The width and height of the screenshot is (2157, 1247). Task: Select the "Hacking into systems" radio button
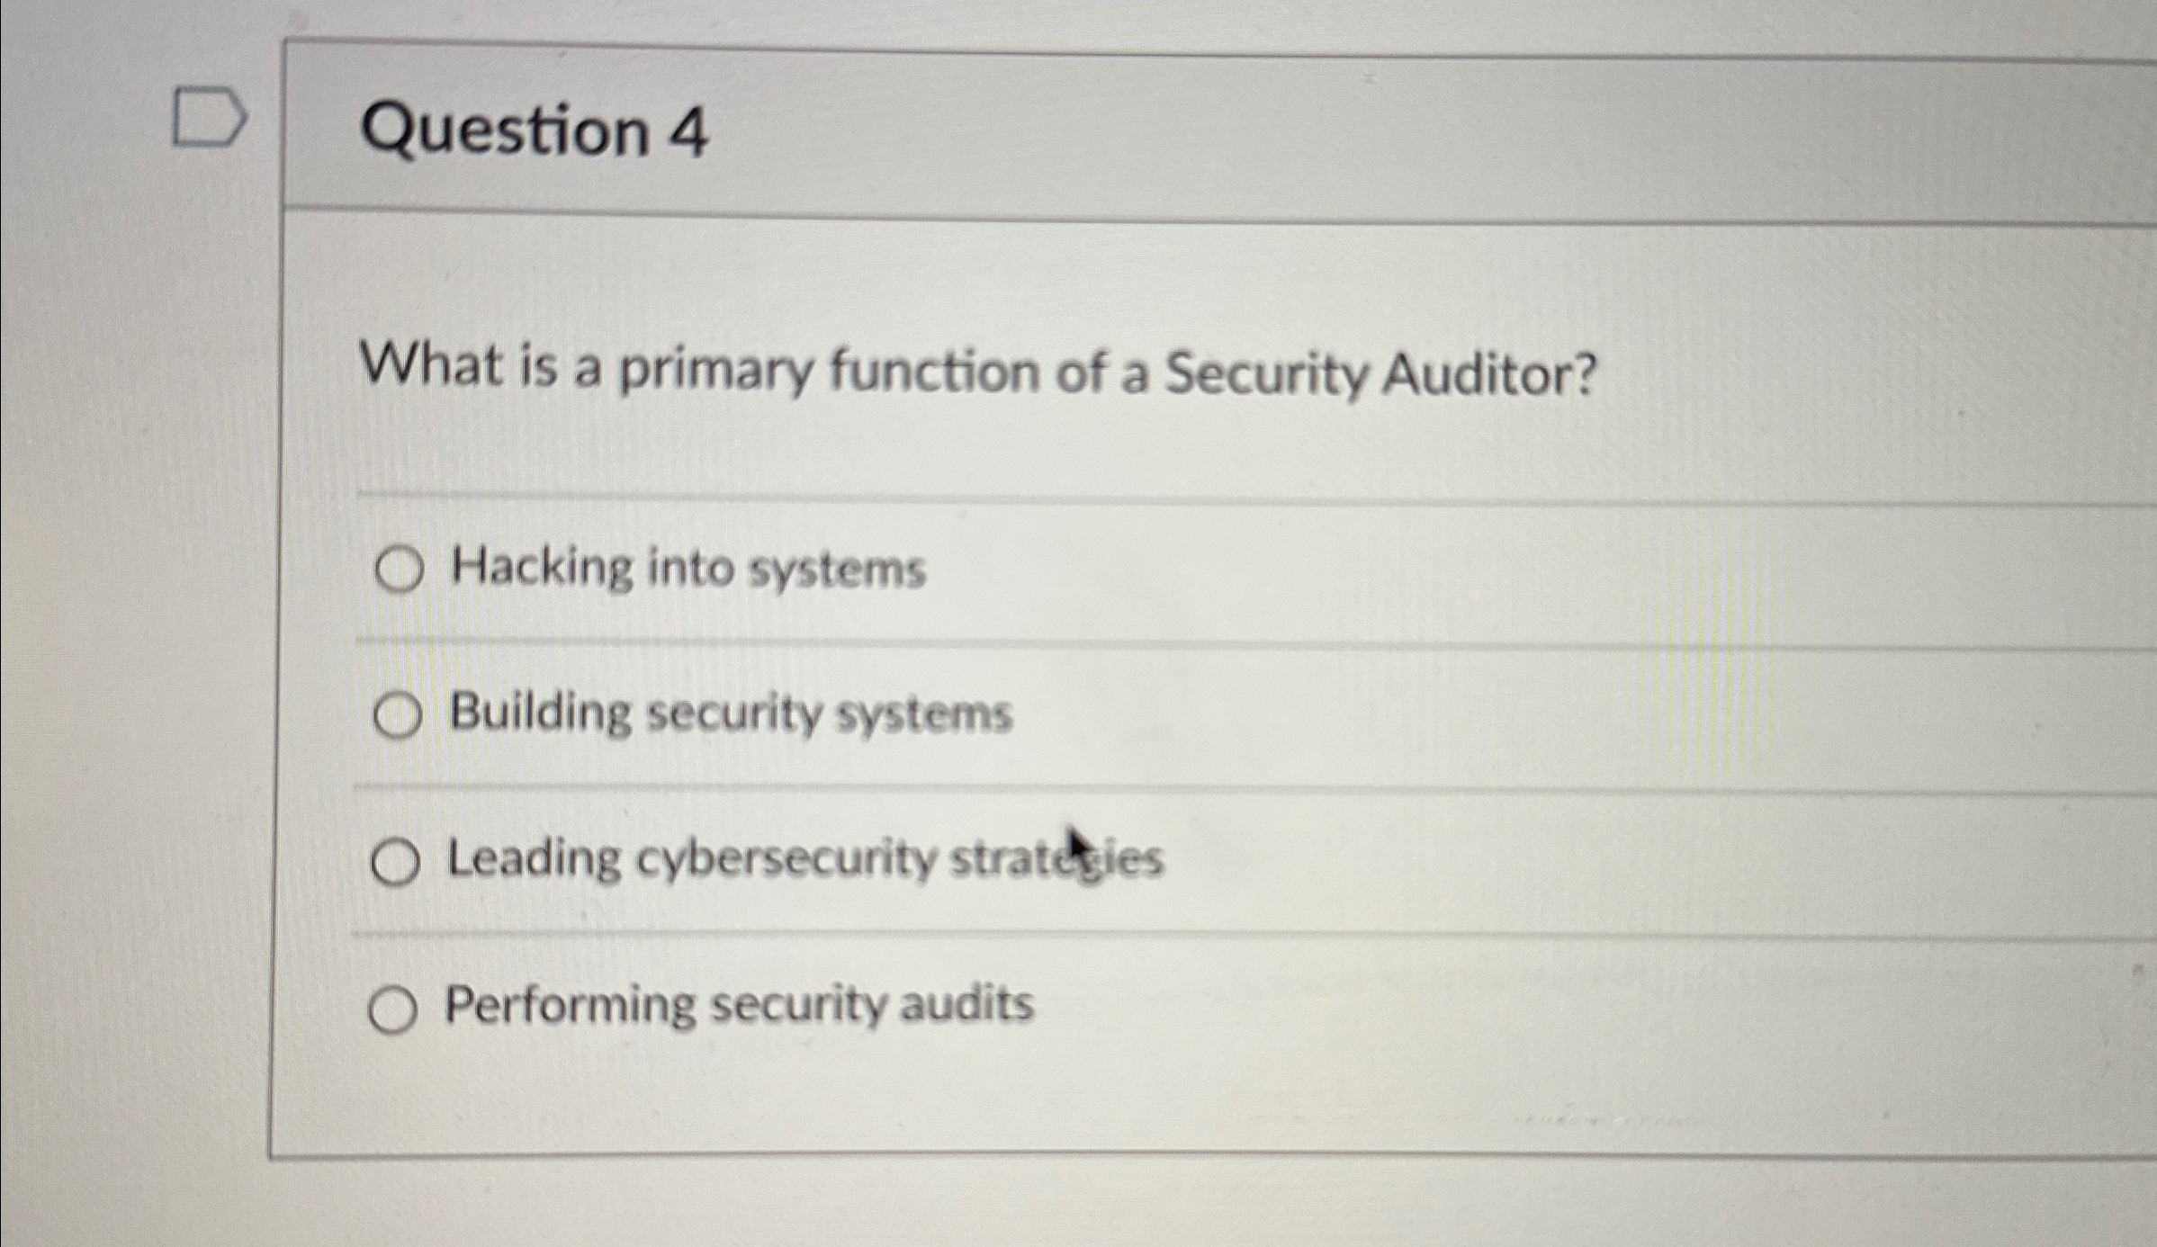click(400, 570)
